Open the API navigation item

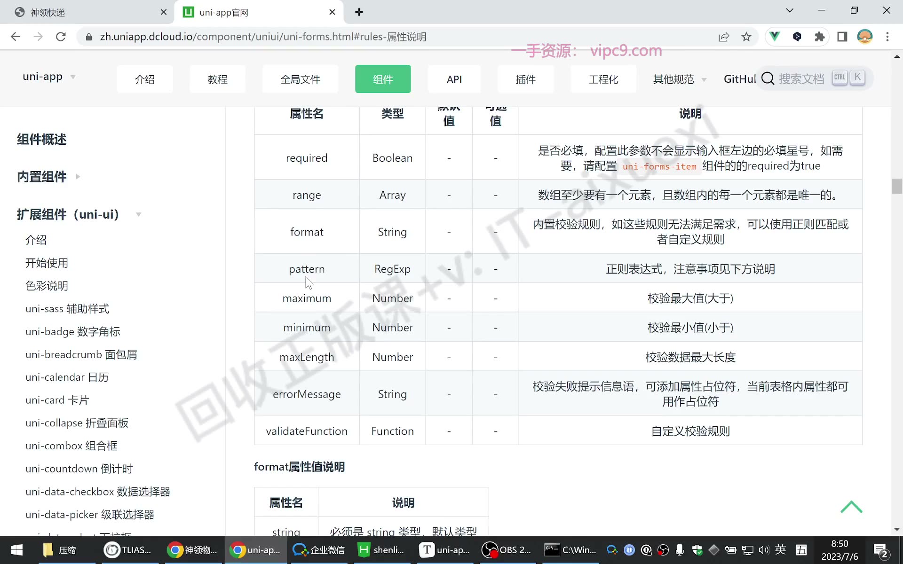(x=454, y=79)
